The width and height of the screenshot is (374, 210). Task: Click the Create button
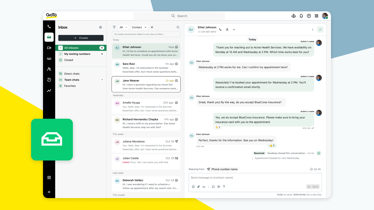pos(81,38)
